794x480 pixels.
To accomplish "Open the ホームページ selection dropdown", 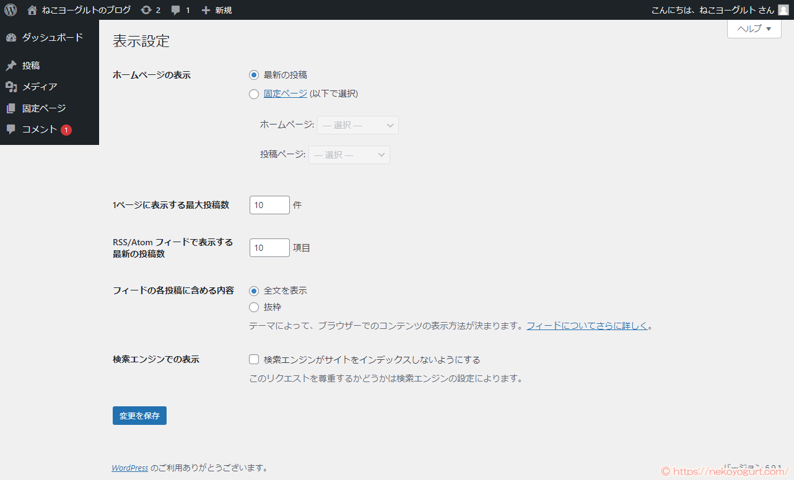I will [x=357, y=124].
